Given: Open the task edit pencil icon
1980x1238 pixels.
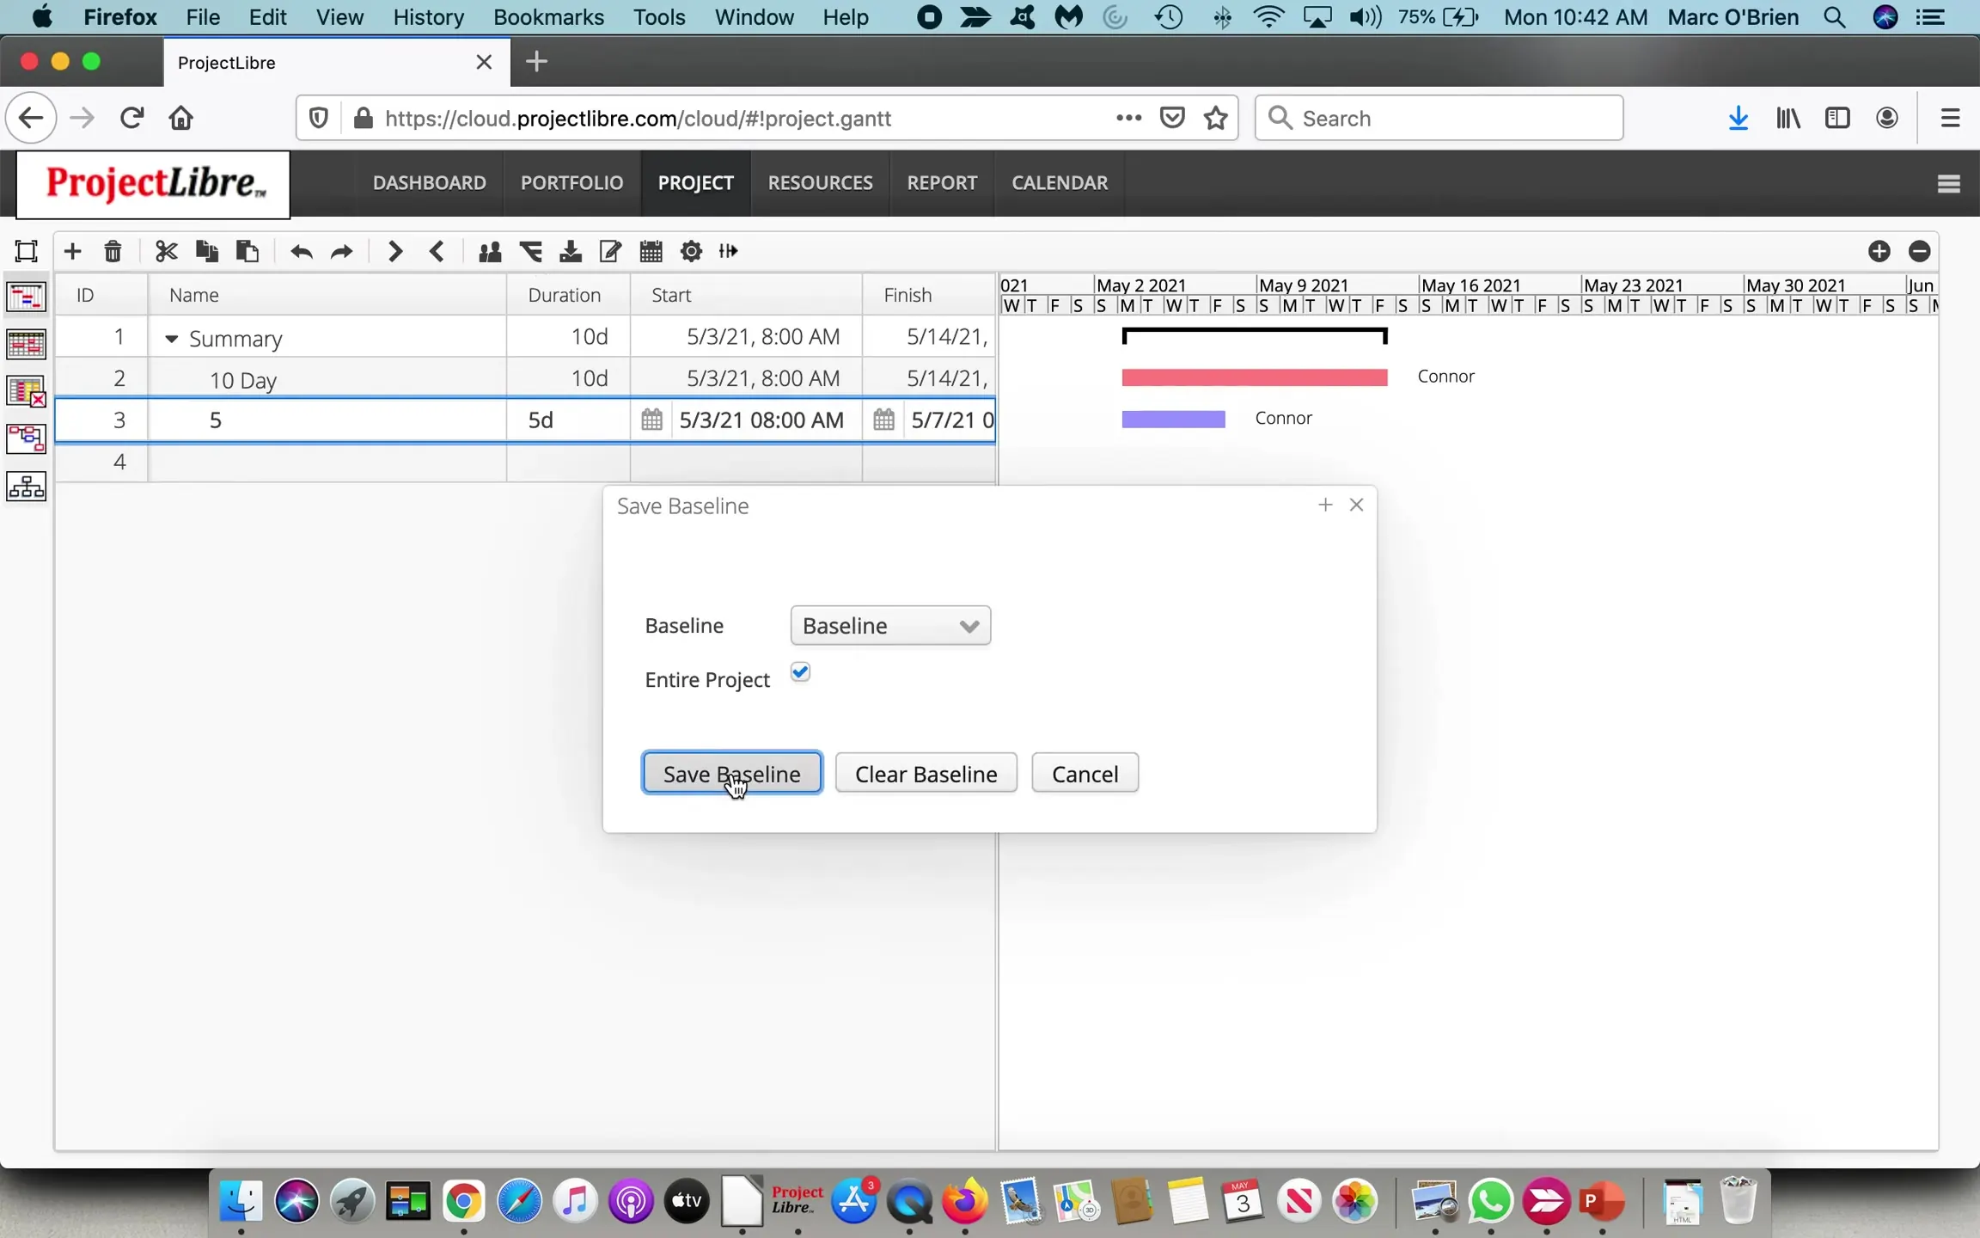Looking at the screenshot, I should 610,251.
